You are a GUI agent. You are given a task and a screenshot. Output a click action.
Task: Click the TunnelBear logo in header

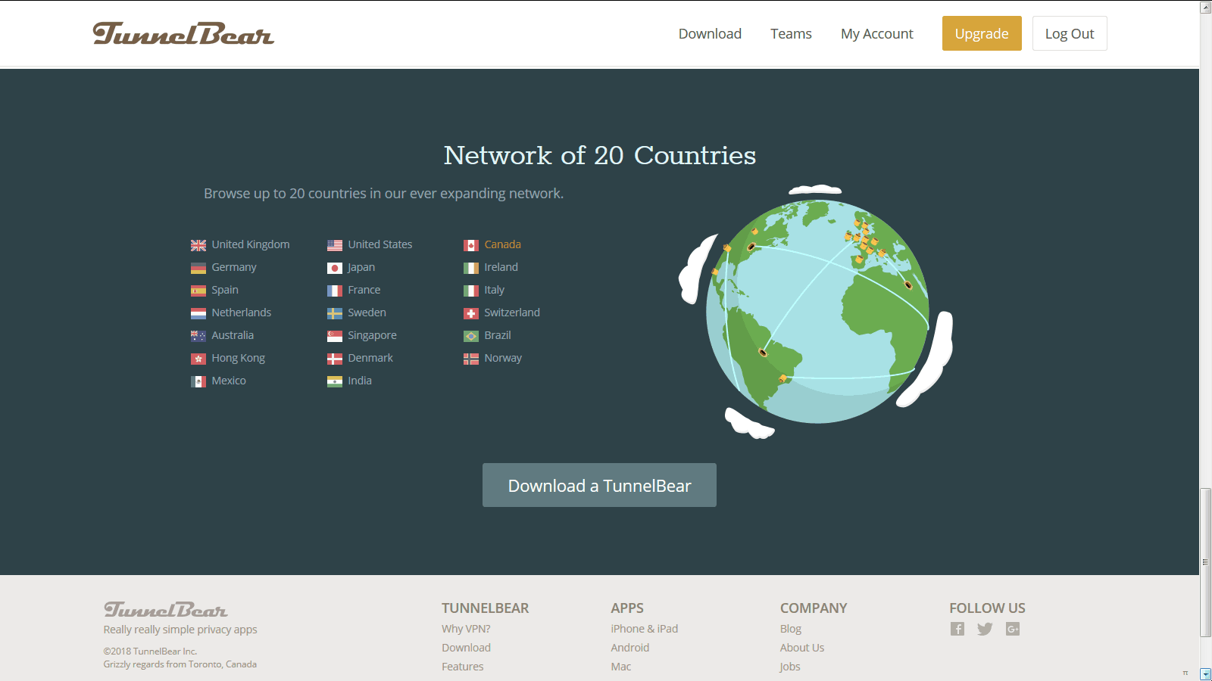(183, 33)
